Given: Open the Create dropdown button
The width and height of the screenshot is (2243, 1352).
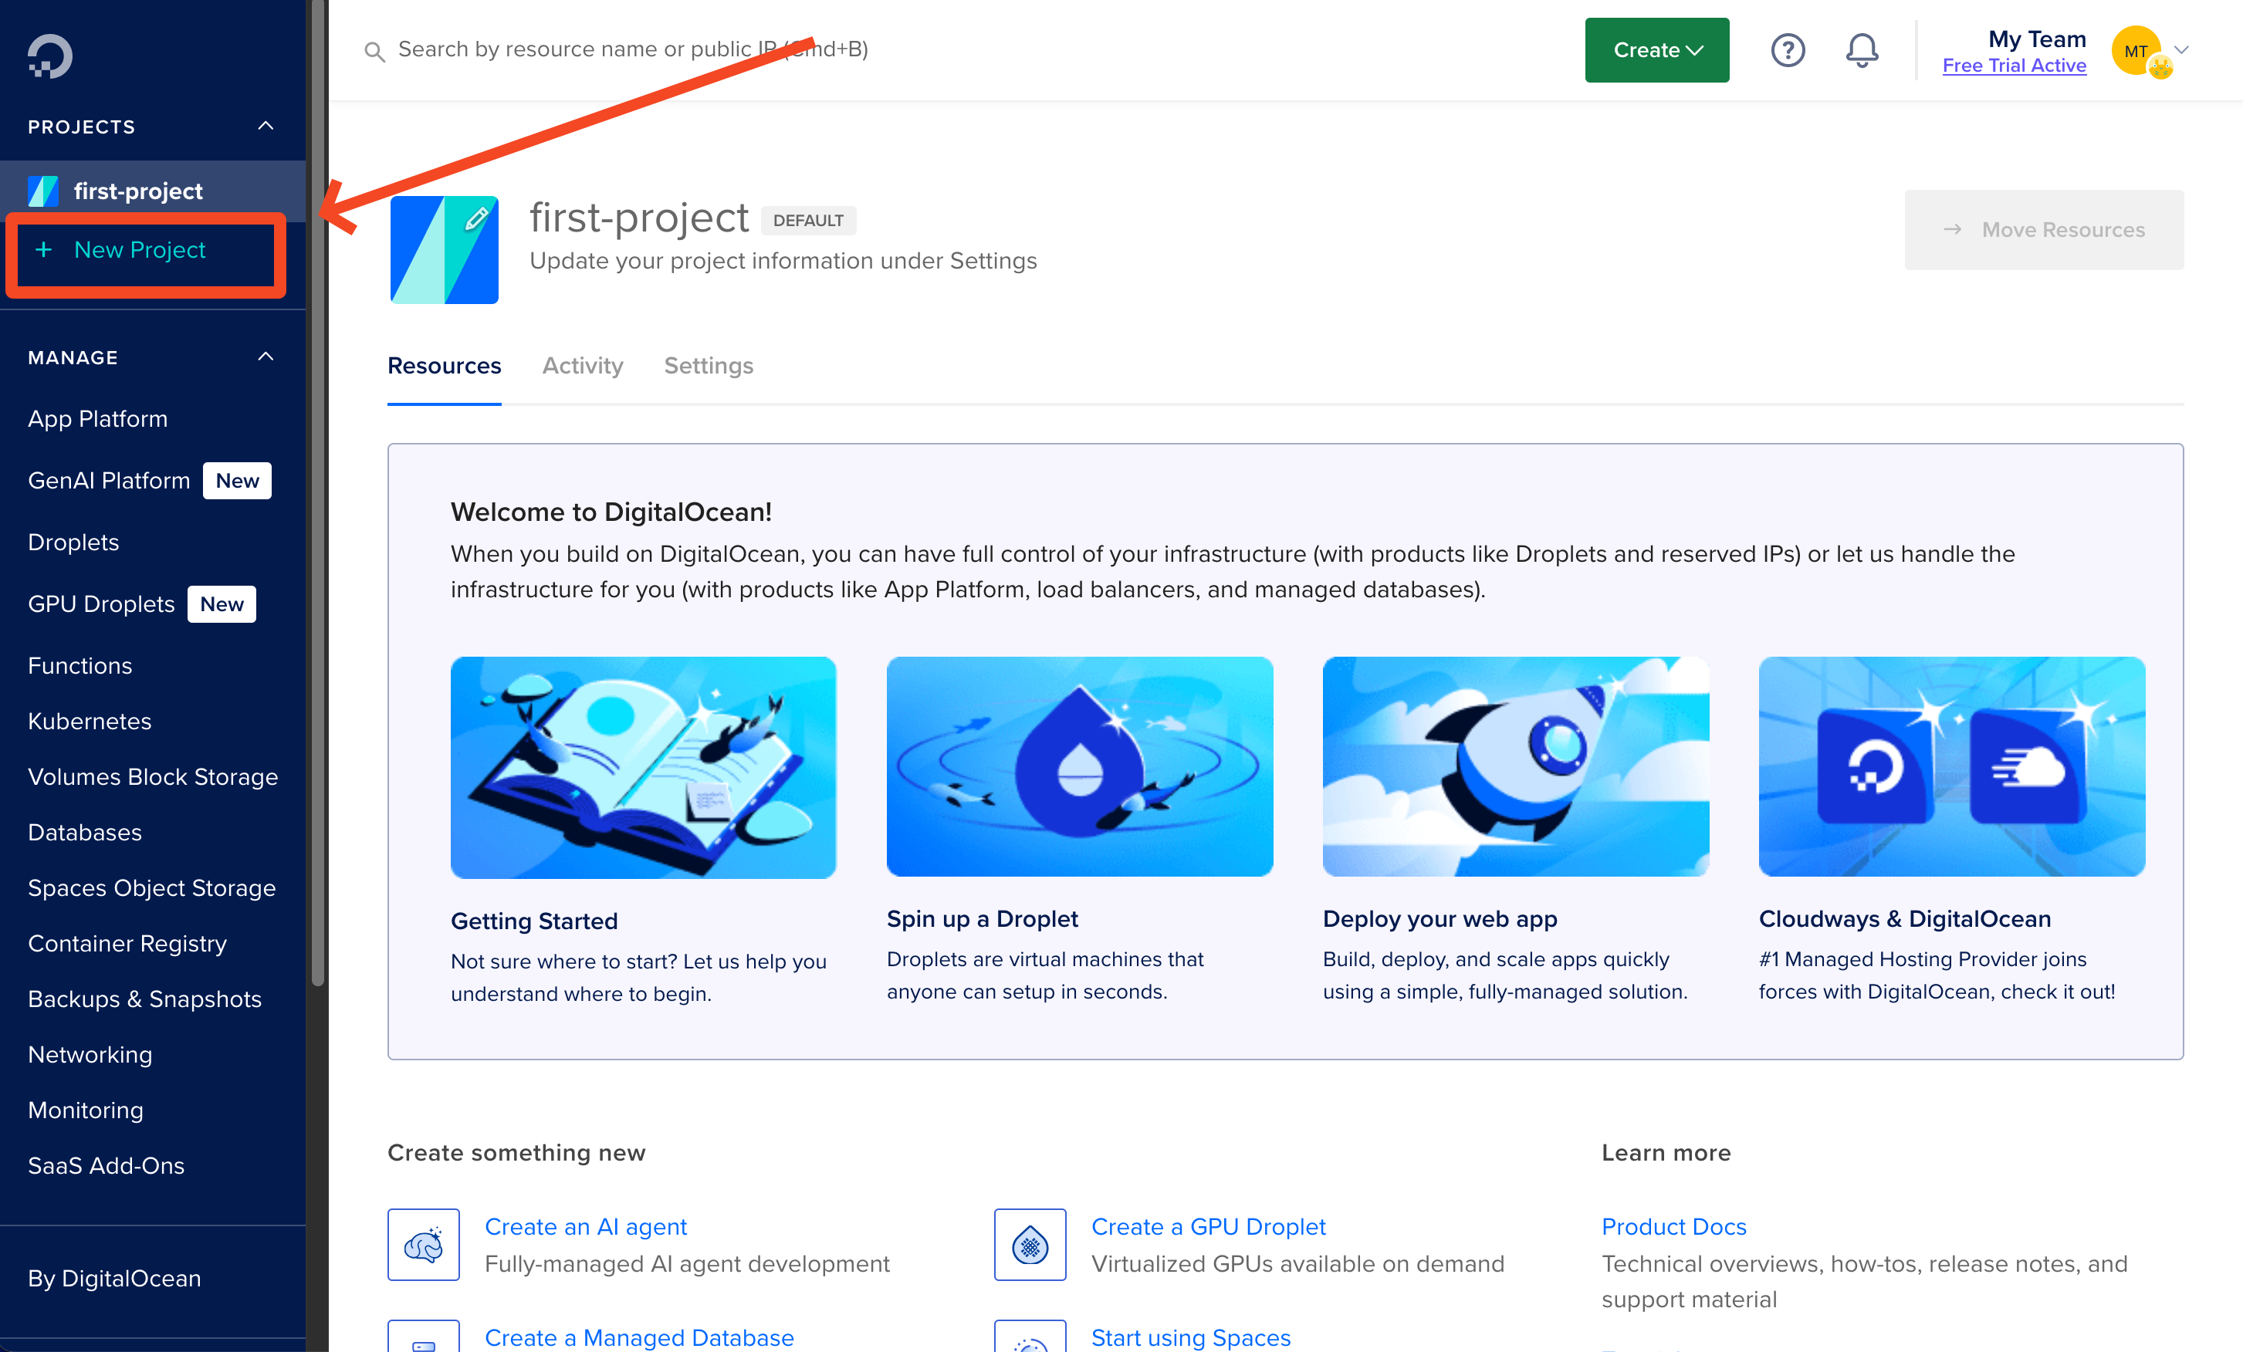Looking at the screenshot, I should (1656, 50).
